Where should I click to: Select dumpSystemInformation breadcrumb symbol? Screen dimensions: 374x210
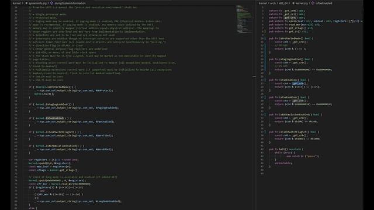pyautogui.click(x=70, y=3)
